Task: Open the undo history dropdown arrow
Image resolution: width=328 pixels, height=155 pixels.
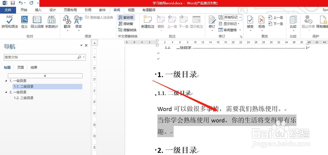Action: click(25, 3)
